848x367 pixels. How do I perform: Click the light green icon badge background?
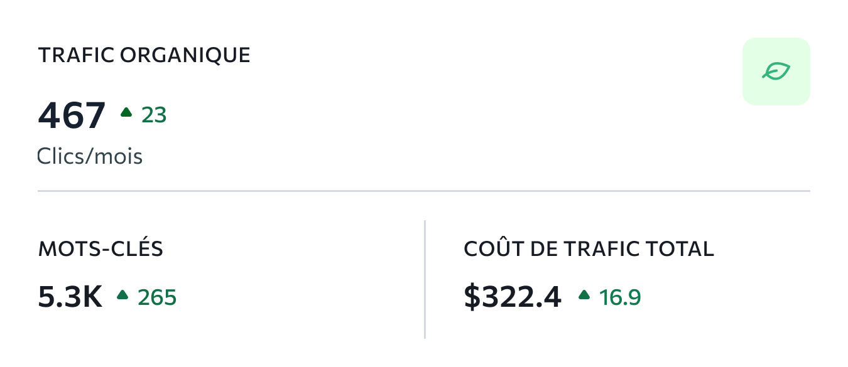click(776, 71)
